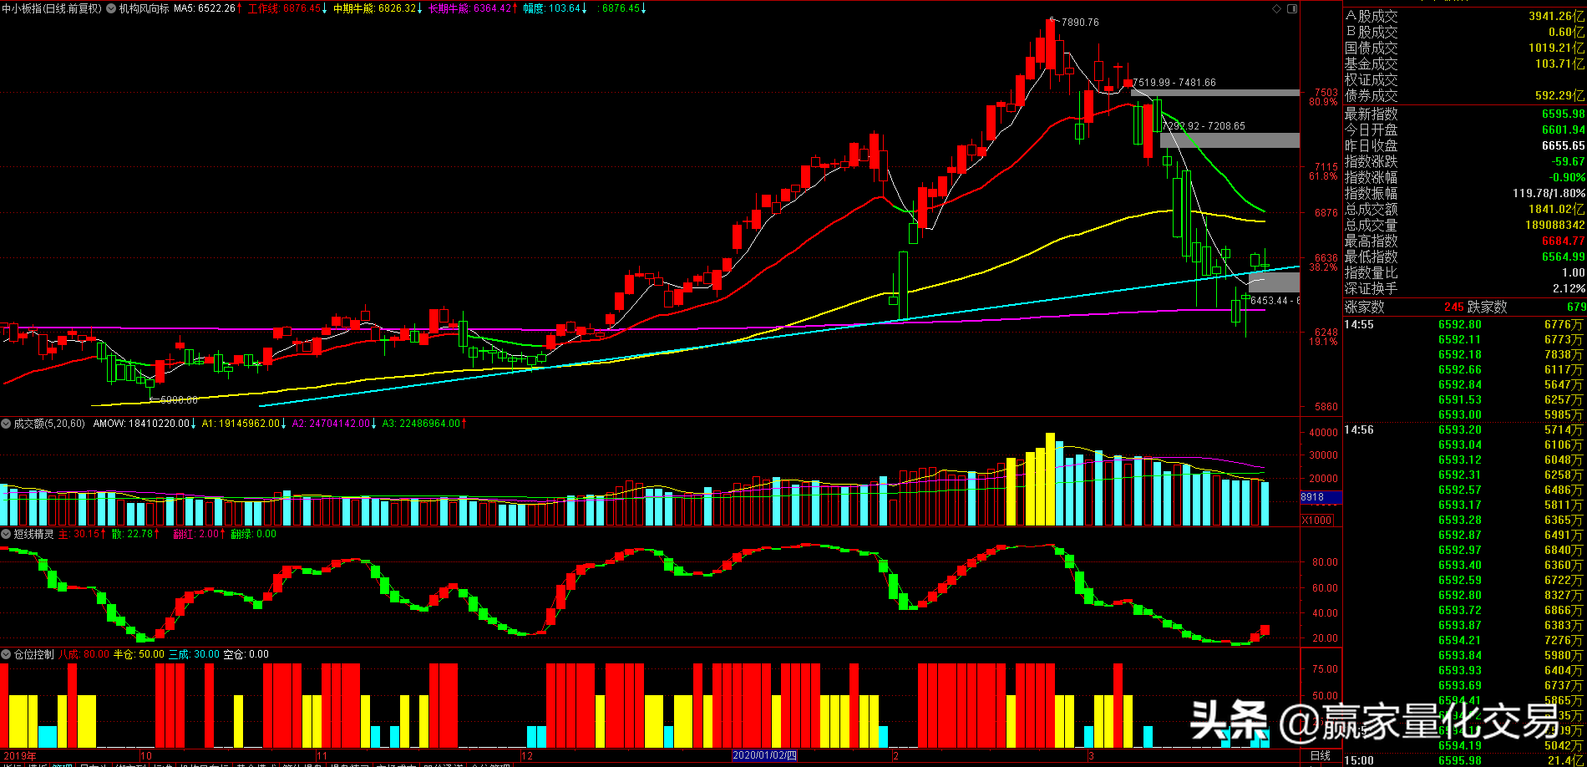Screen dimensions: 1587x767
Task: Click the 14:55 tick time entry
Action: coord(1360,324)
